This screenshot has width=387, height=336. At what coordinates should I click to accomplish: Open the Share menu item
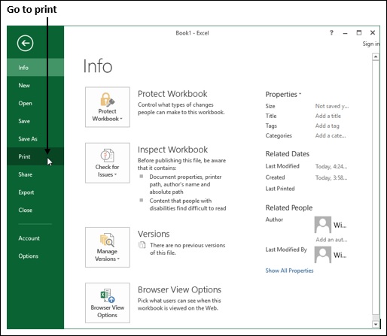click(x=35, y=174)
